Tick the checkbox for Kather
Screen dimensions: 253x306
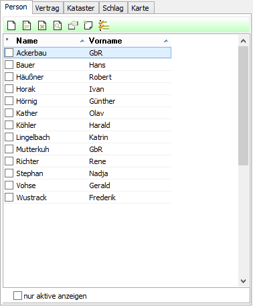click(9, 113)
